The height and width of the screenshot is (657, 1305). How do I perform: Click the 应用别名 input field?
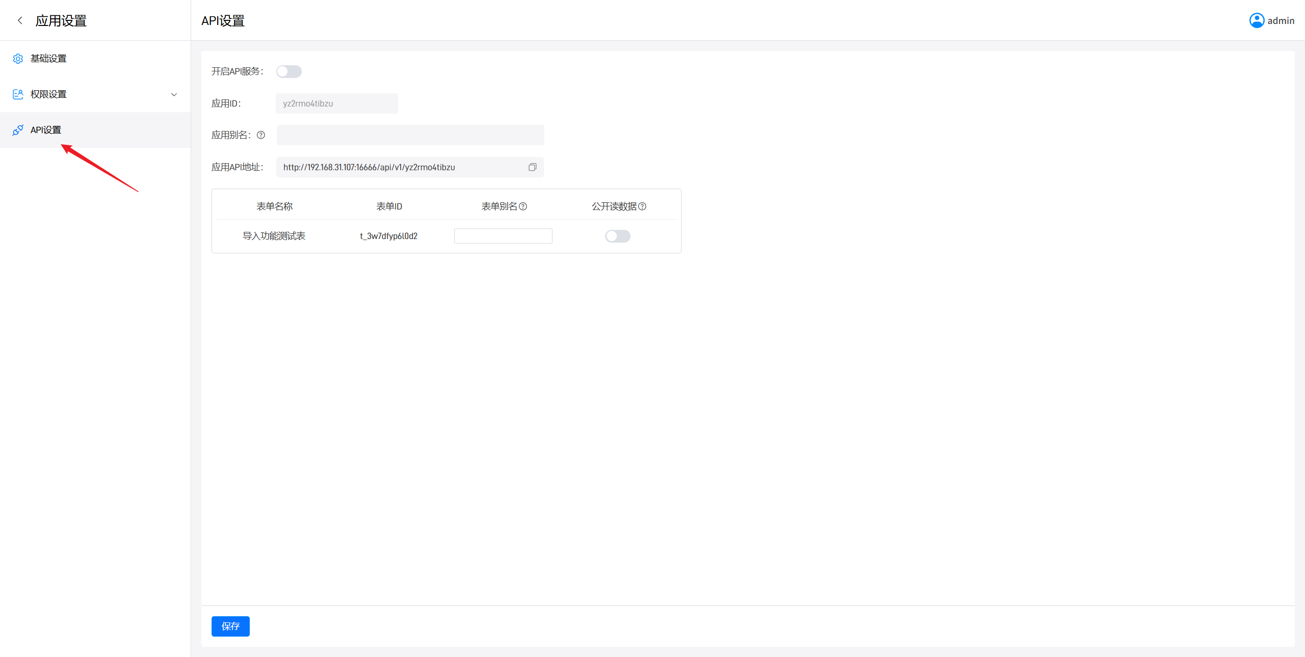pyautogui.click(x=410, y=135)
